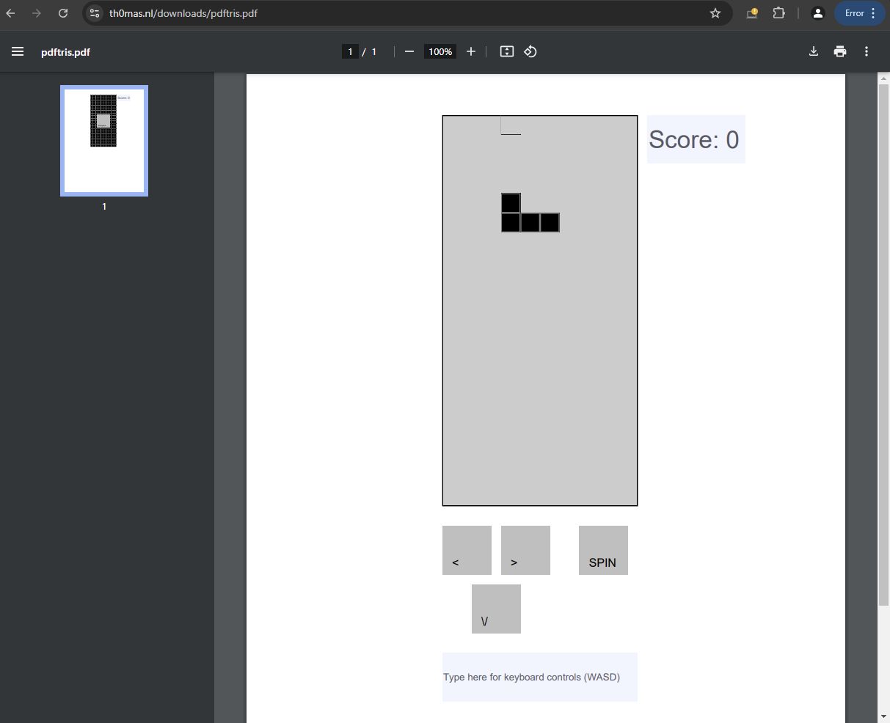Open the browser media or notification icon
Image resolution: width=890 pixels, height=723 pixels.
tap(752, 13)
